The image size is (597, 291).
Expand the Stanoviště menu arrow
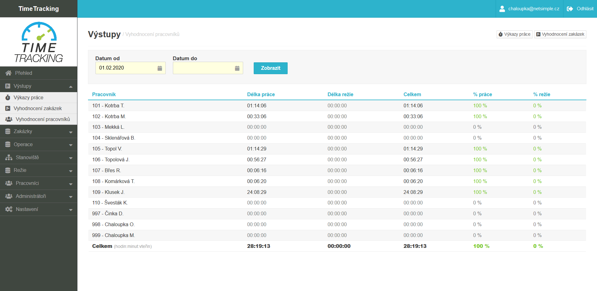(71, 158)
